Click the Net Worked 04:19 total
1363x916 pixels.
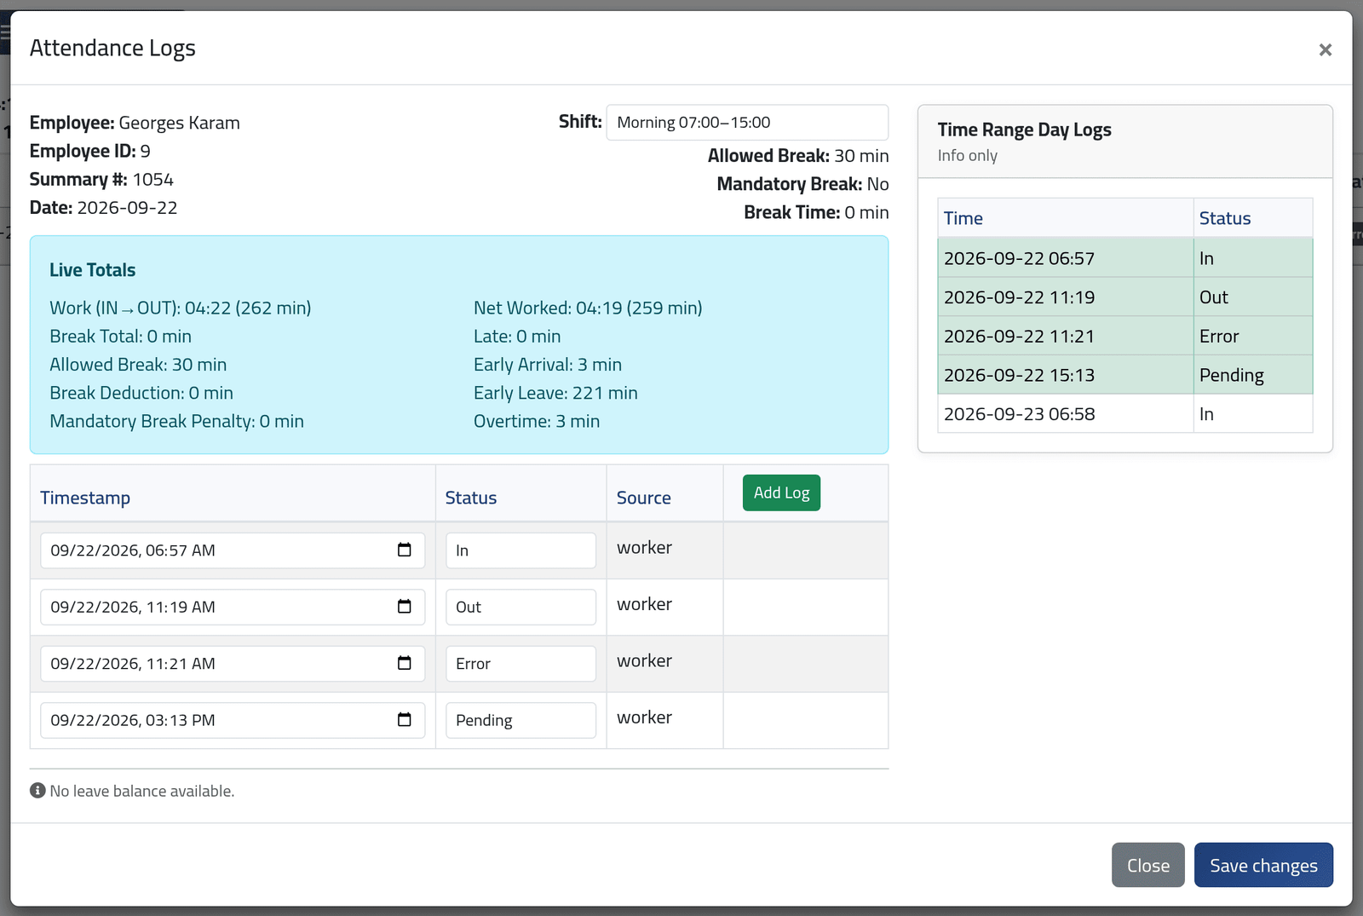(x=588, y=308)
